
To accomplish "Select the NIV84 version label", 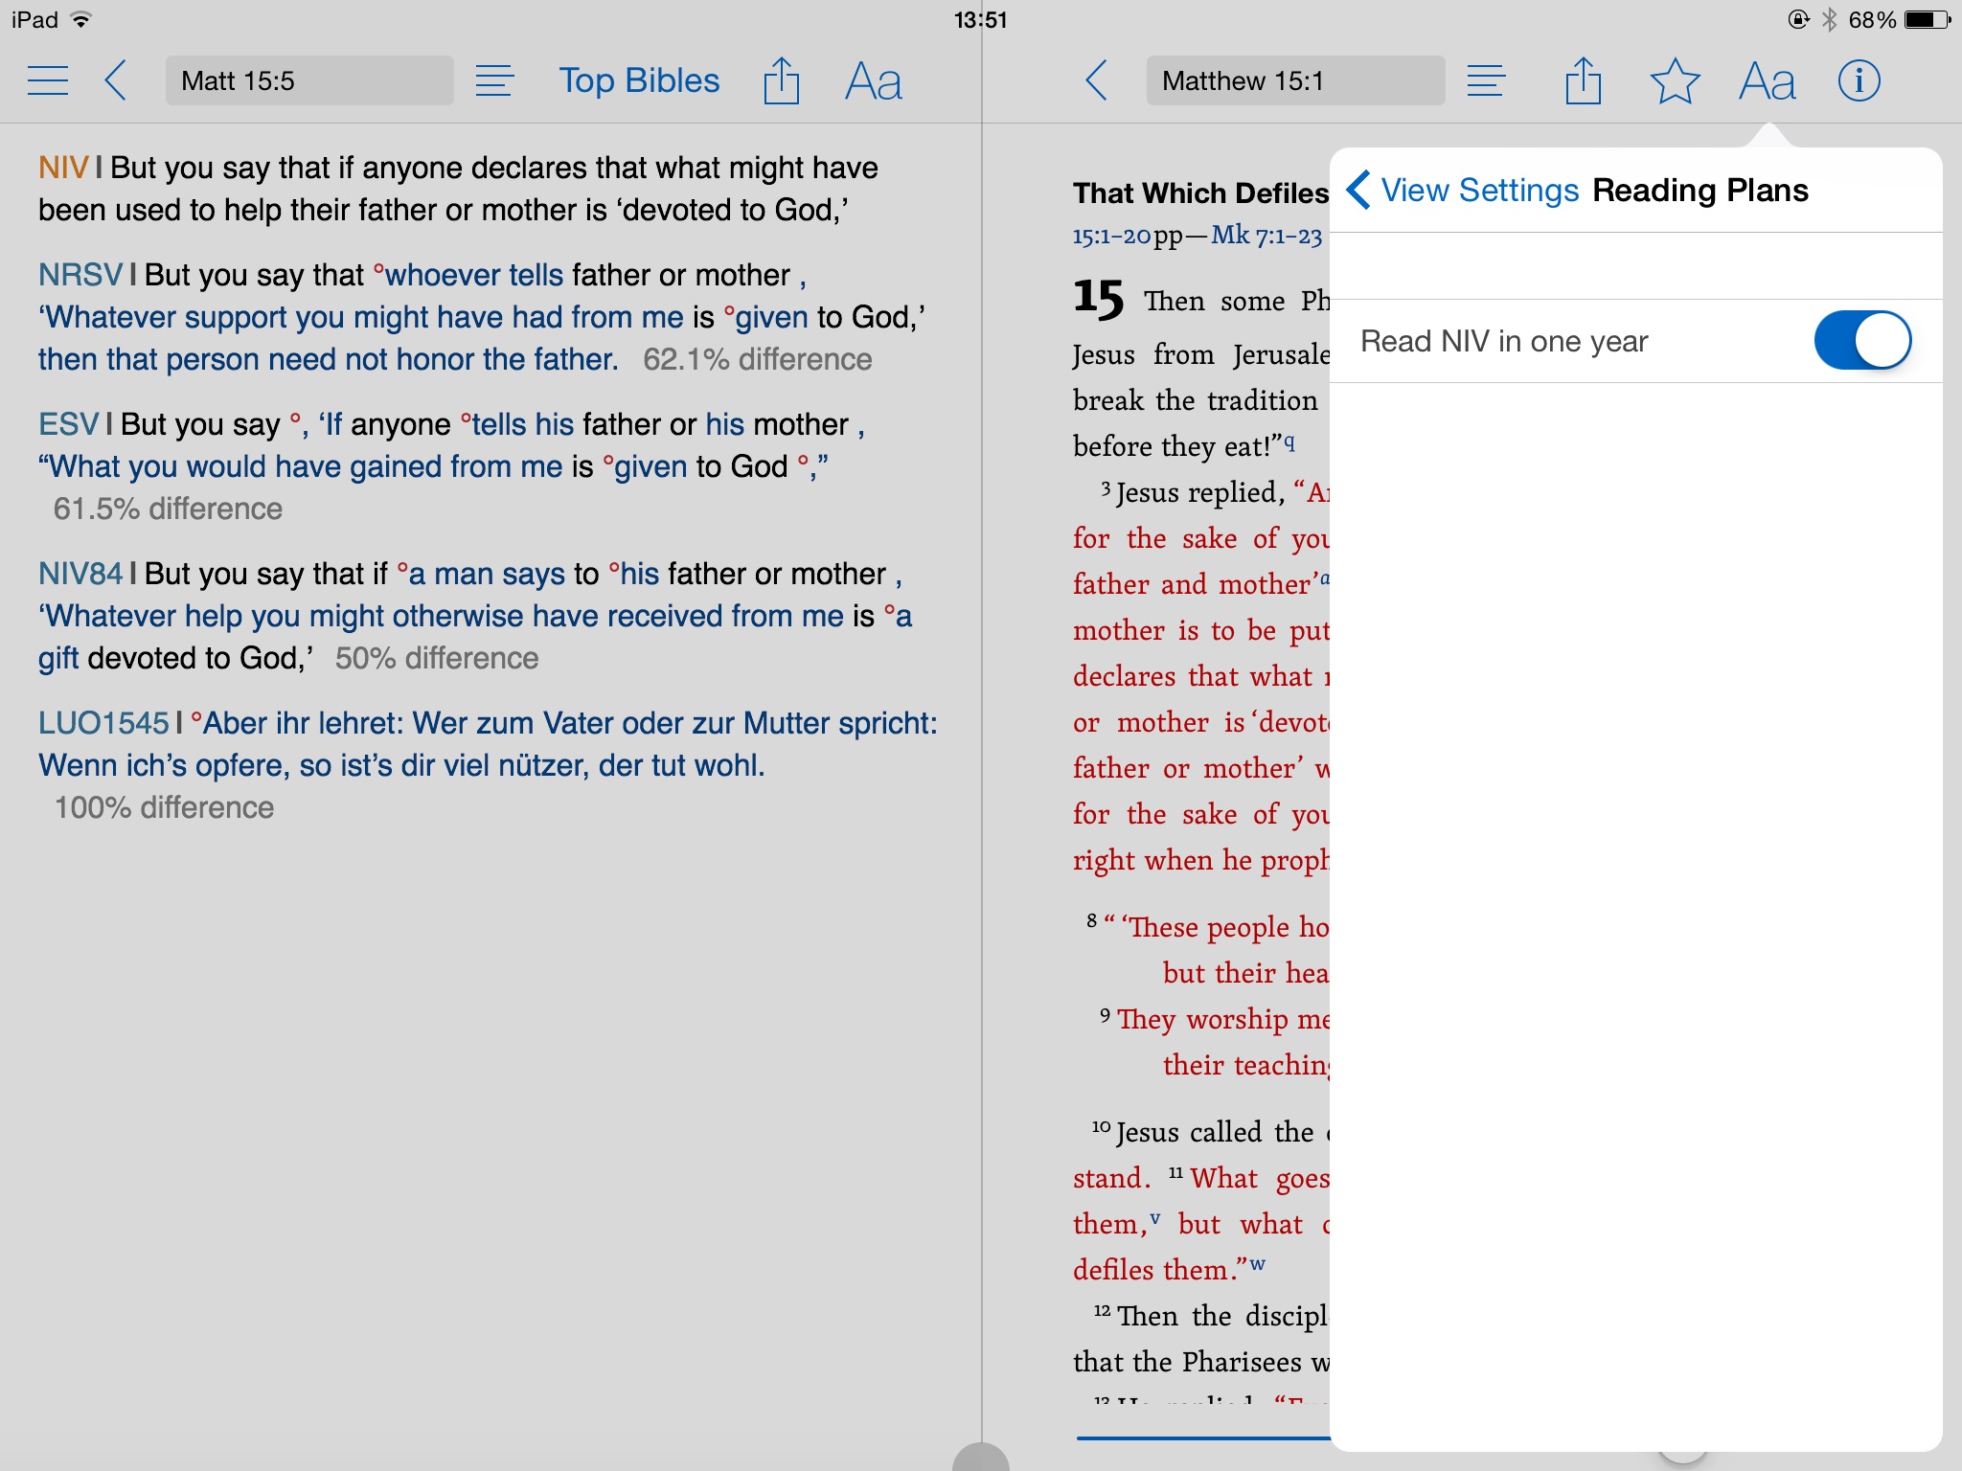I will coord(80,574).
